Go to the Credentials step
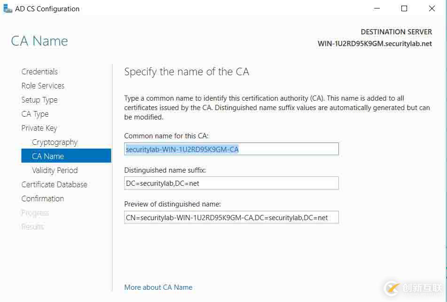The width and height of the screenshot is (447, 302). tap(39, 72)
